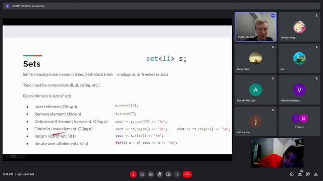This screenshot has width=323, height=181.
Task: Select the bot participant tile
Action: [299, 58]
